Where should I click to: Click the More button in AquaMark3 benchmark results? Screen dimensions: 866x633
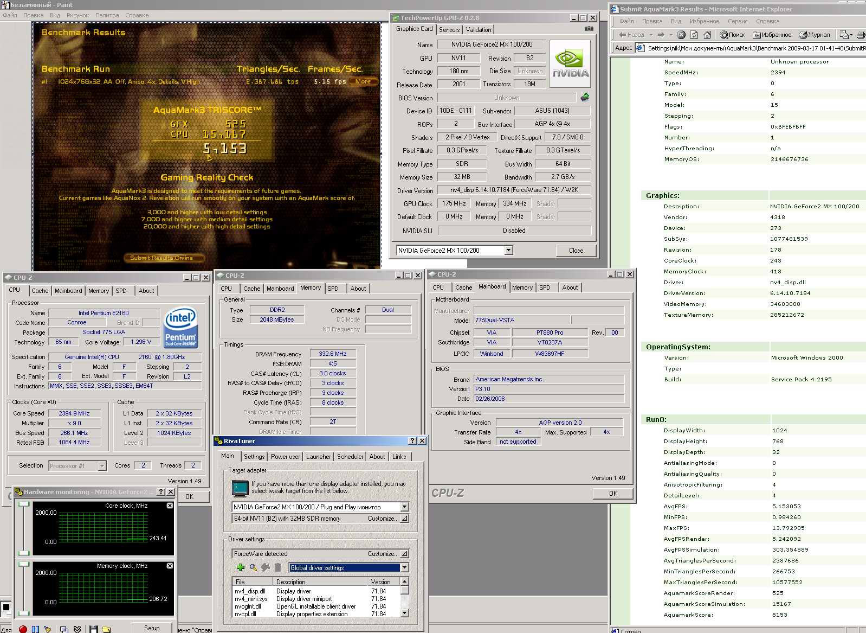point(363,81)
